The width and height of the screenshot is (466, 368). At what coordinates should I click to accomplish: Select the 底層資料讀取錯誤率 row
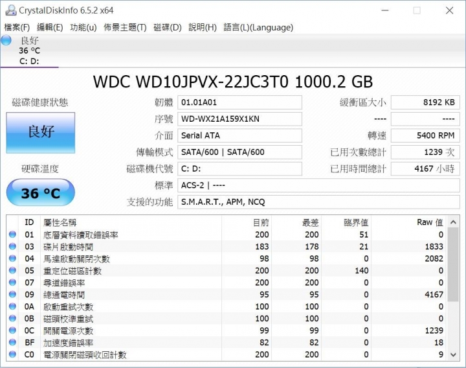point(227,235)
